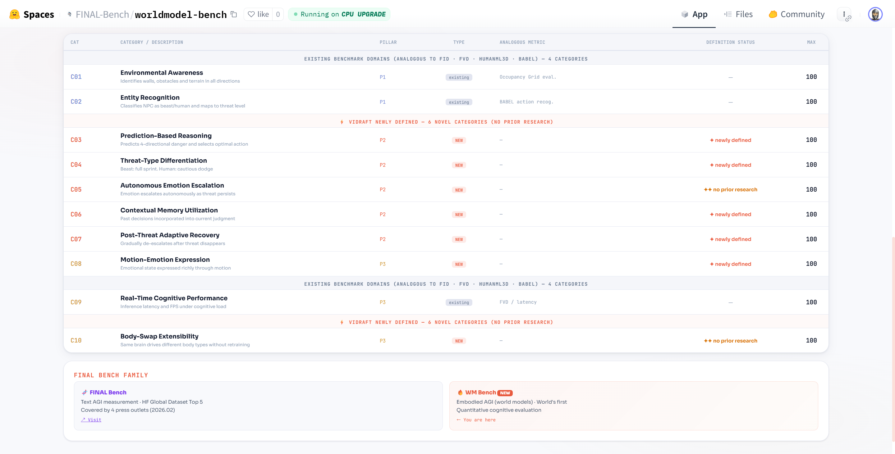Click the FINAL Bench DNA icon
The image size is (895, 454).
85,392
